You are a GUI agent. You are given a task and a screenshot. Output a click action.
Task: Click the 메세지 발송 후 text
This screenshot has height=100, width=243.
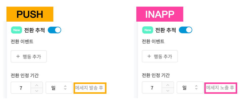coord(89,88)
